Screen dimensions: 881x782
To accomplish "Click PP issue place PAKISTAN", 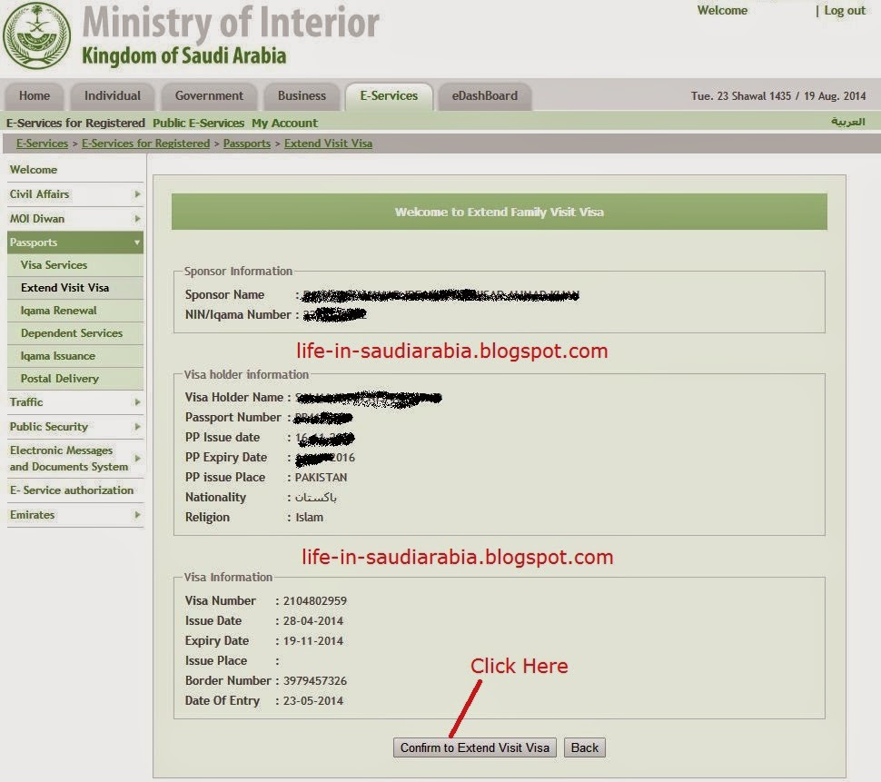I will (321, 478).
